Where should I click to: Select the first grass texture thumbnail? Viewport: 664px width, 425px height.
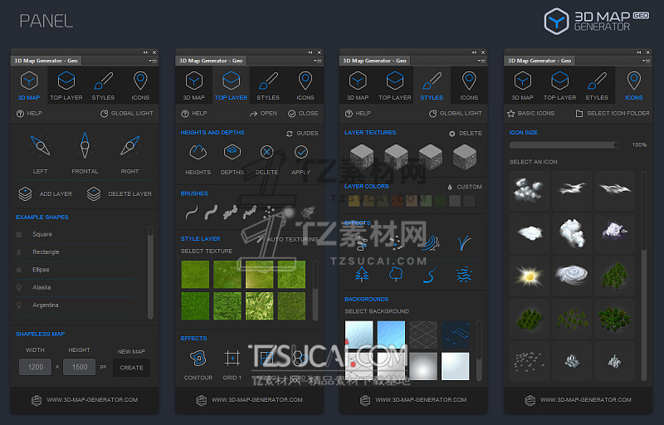195,274
